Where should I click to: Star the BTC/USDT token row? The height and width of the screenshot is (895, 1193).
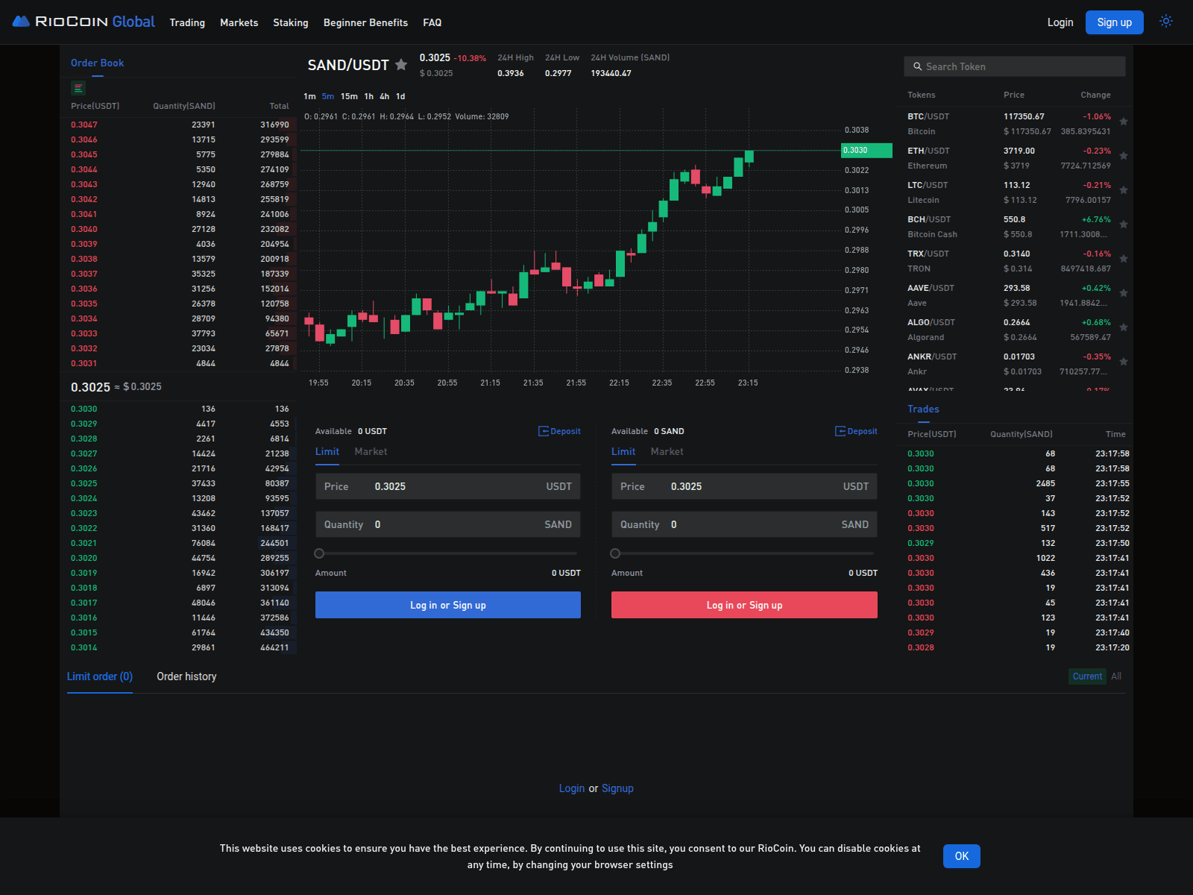tap(1124, 122)
